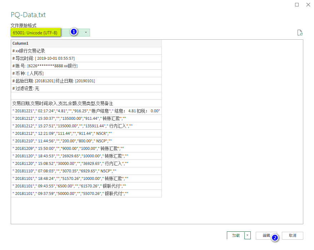Select the row with account number 6226
Image resolution: width=314 pixels, height=250 pixels.
pyautogui.click(x=86, y=66)
